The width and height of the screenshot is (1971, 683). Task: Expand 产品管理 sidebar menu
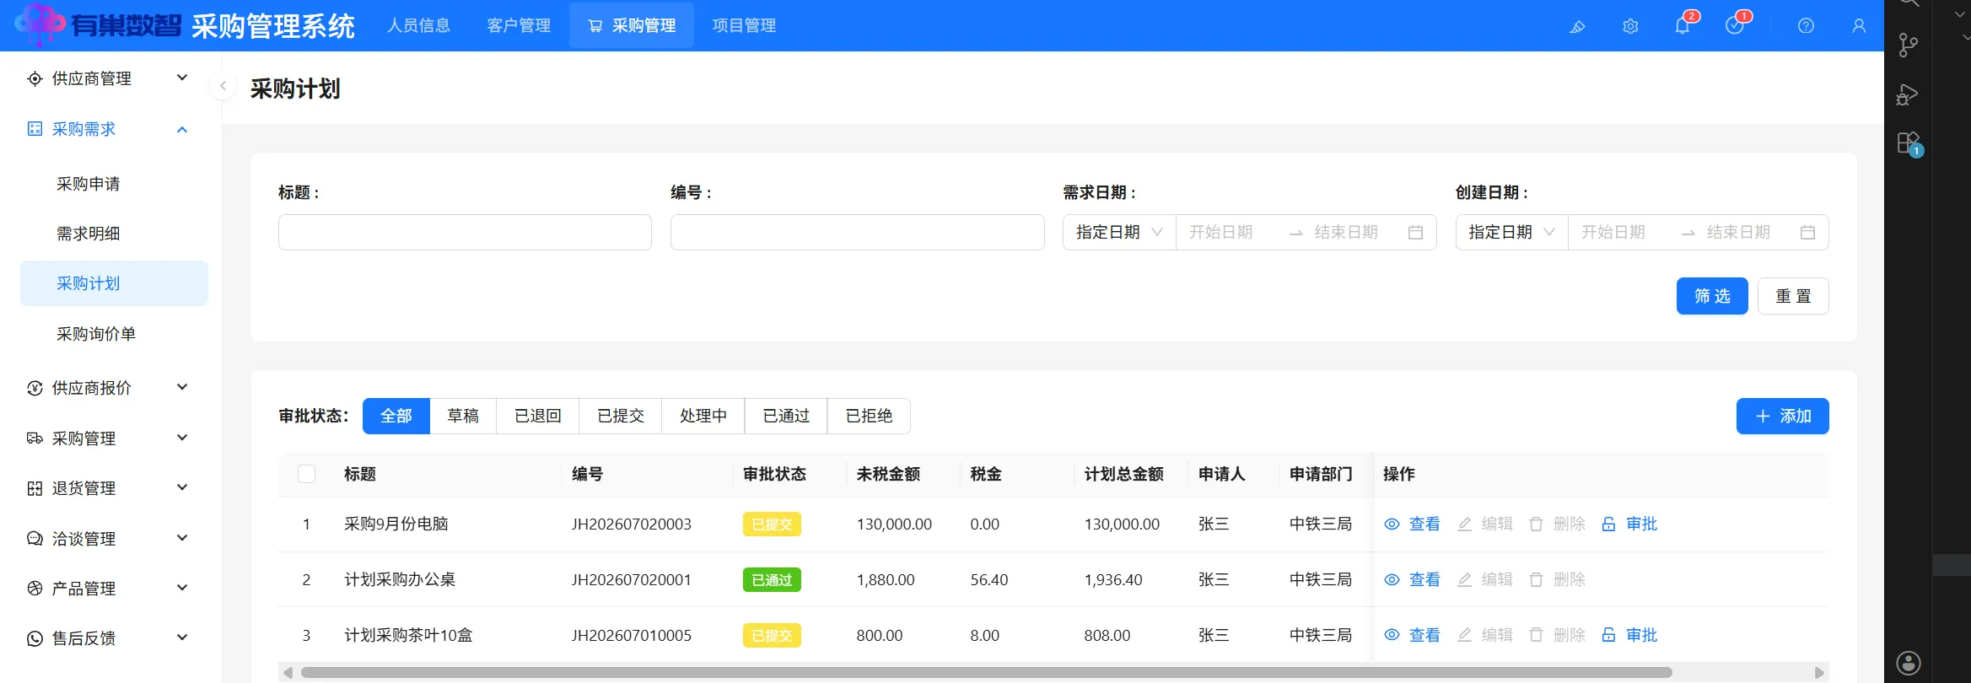tap(114, 589)
